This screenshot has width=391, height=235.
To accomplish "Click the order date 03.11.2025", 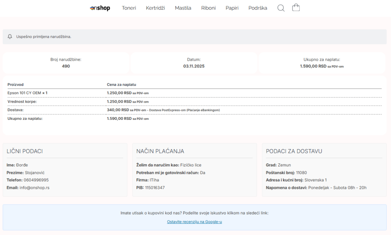I will 194,66.
